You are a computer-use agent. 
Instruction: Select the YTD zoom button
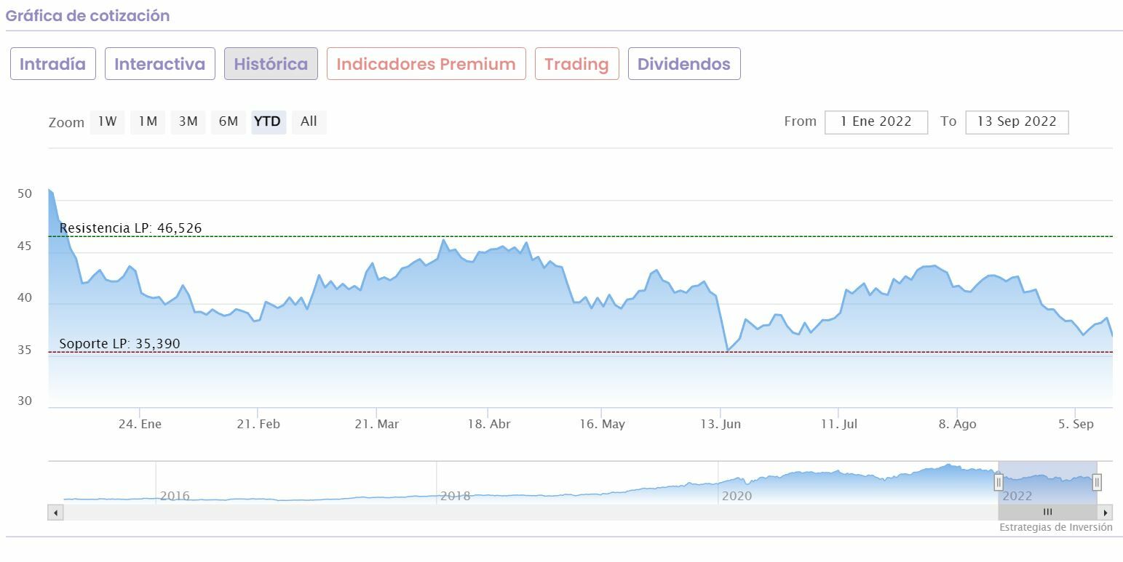pyautogui.click(x=268, y=121)
